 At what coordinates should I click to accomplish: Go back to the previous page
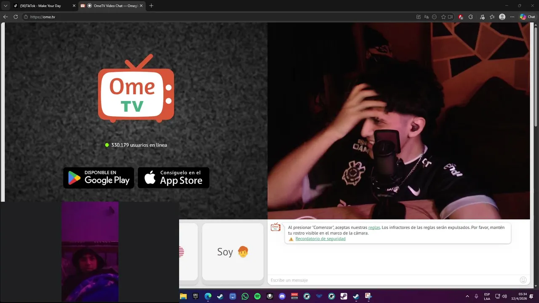click(x=5, y=17)
